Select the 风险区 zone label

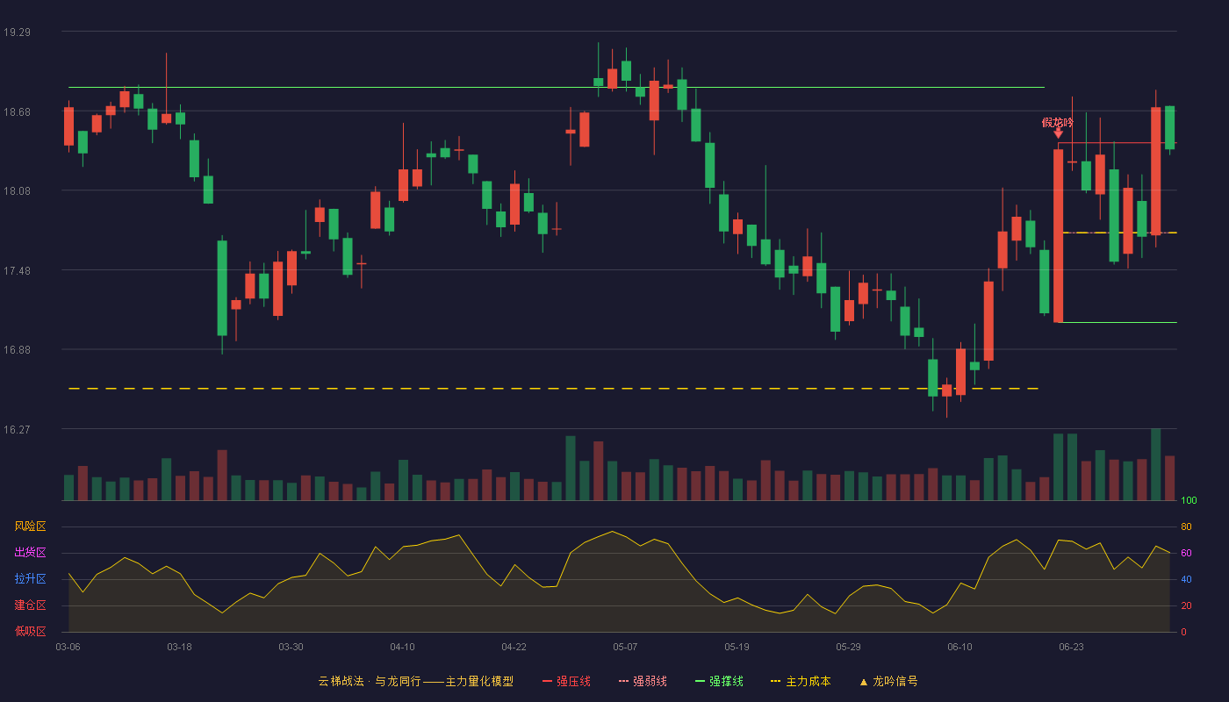[30, 526]
